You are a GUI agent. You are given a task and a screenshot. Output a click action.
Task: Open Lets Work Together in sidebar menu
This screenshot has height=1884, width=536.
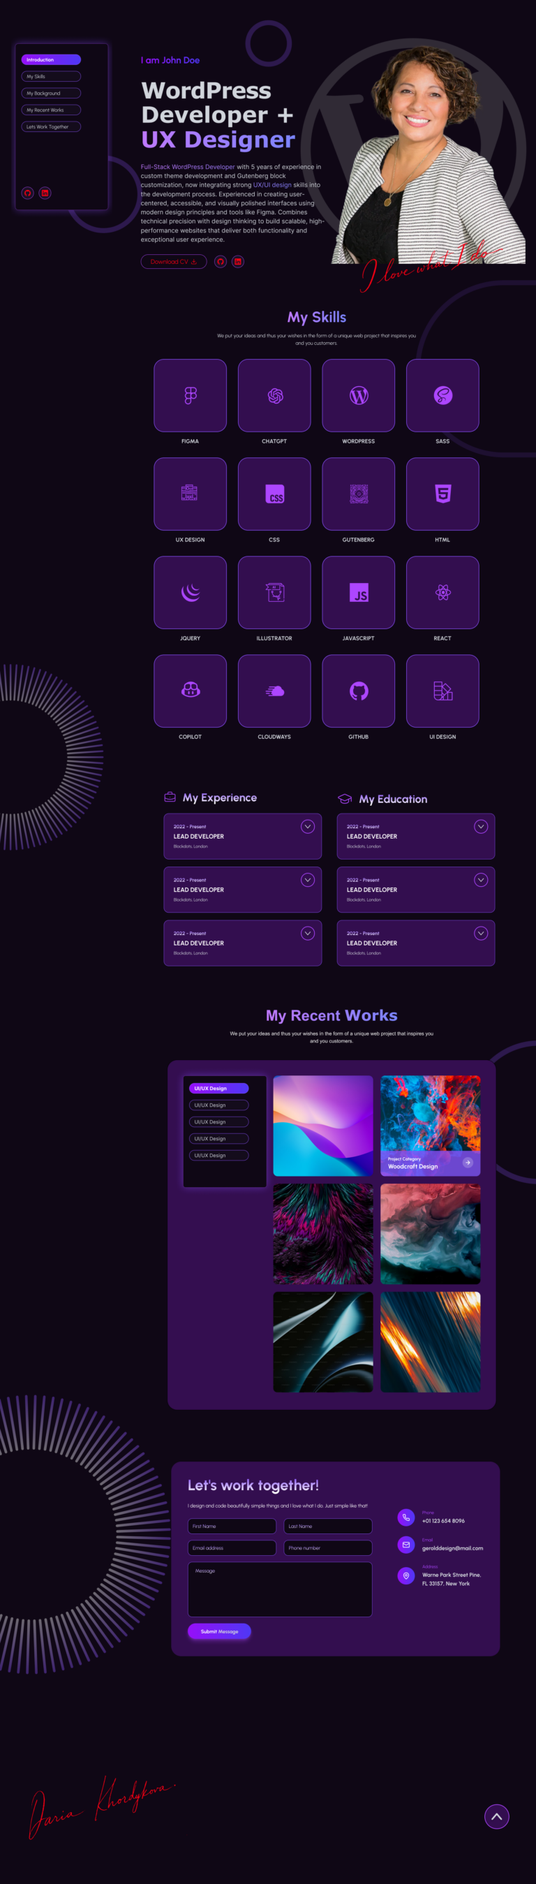[50, 127]
